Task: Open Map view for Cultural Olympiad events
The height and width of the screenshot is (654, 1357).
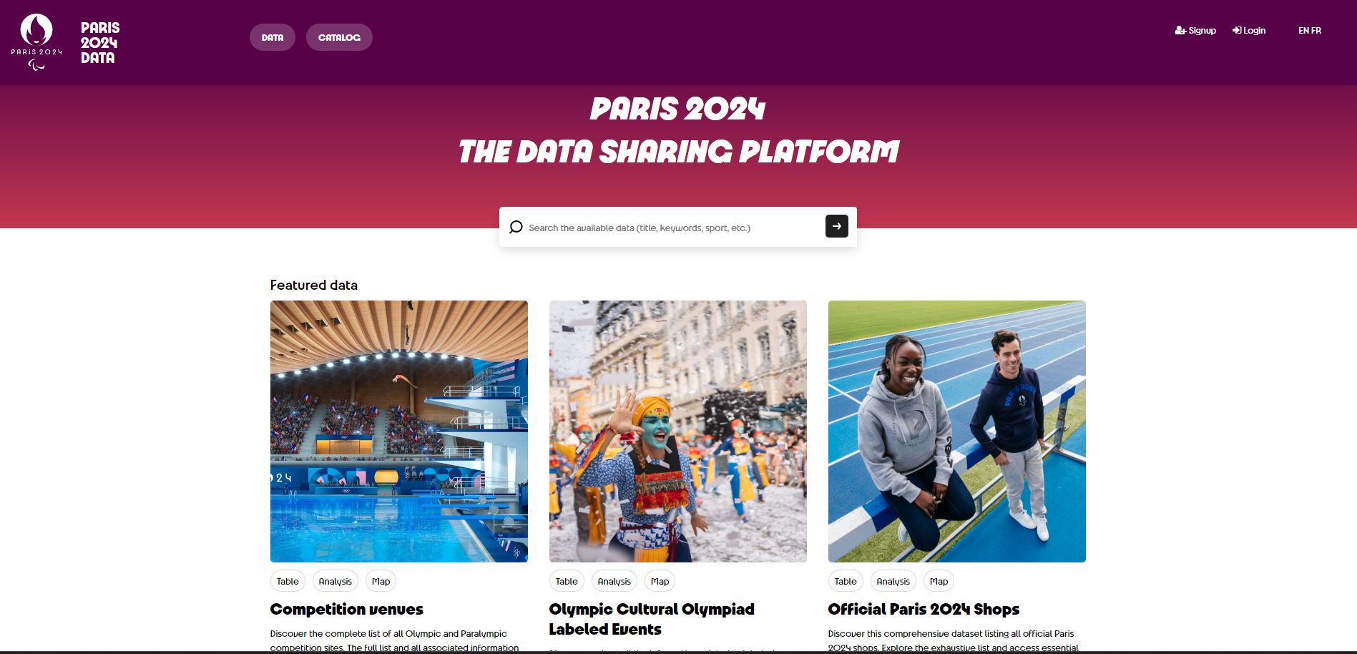Action: 660,581
